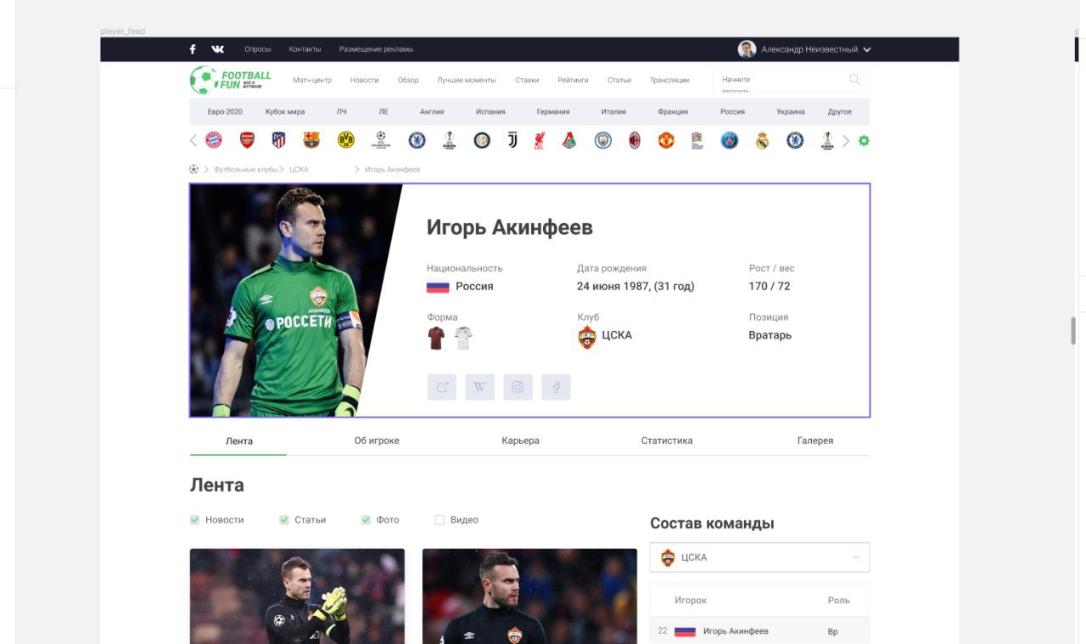The image size is (1086, 644).
Task: Select the home red kit swatch
Action: 436,339
